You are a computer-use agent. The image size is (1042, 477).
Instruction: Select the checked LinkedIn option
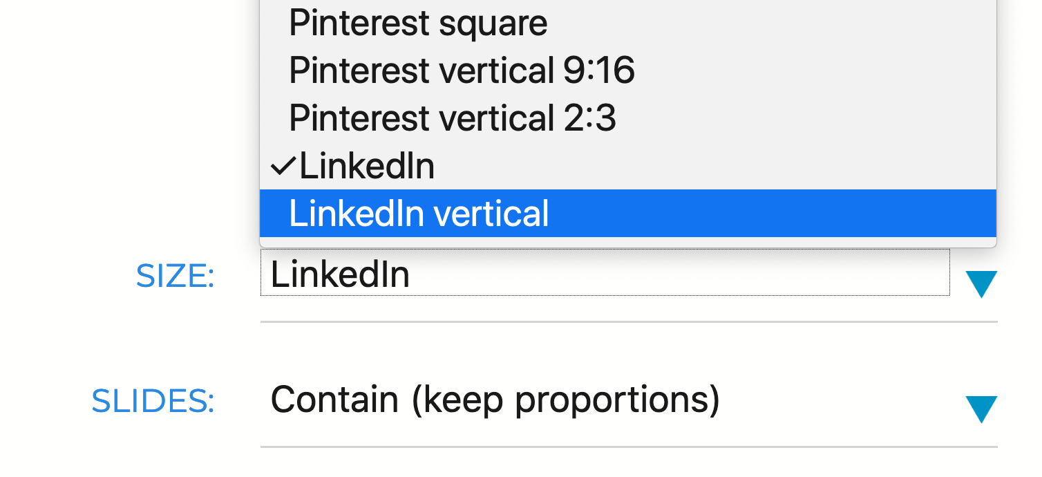367,167
